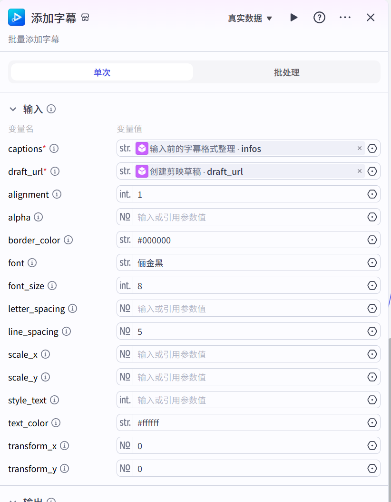This screenshot has width=391, height=502.
Task: Click the icon beside the 添加字幕 title
Action: (85, 17)
